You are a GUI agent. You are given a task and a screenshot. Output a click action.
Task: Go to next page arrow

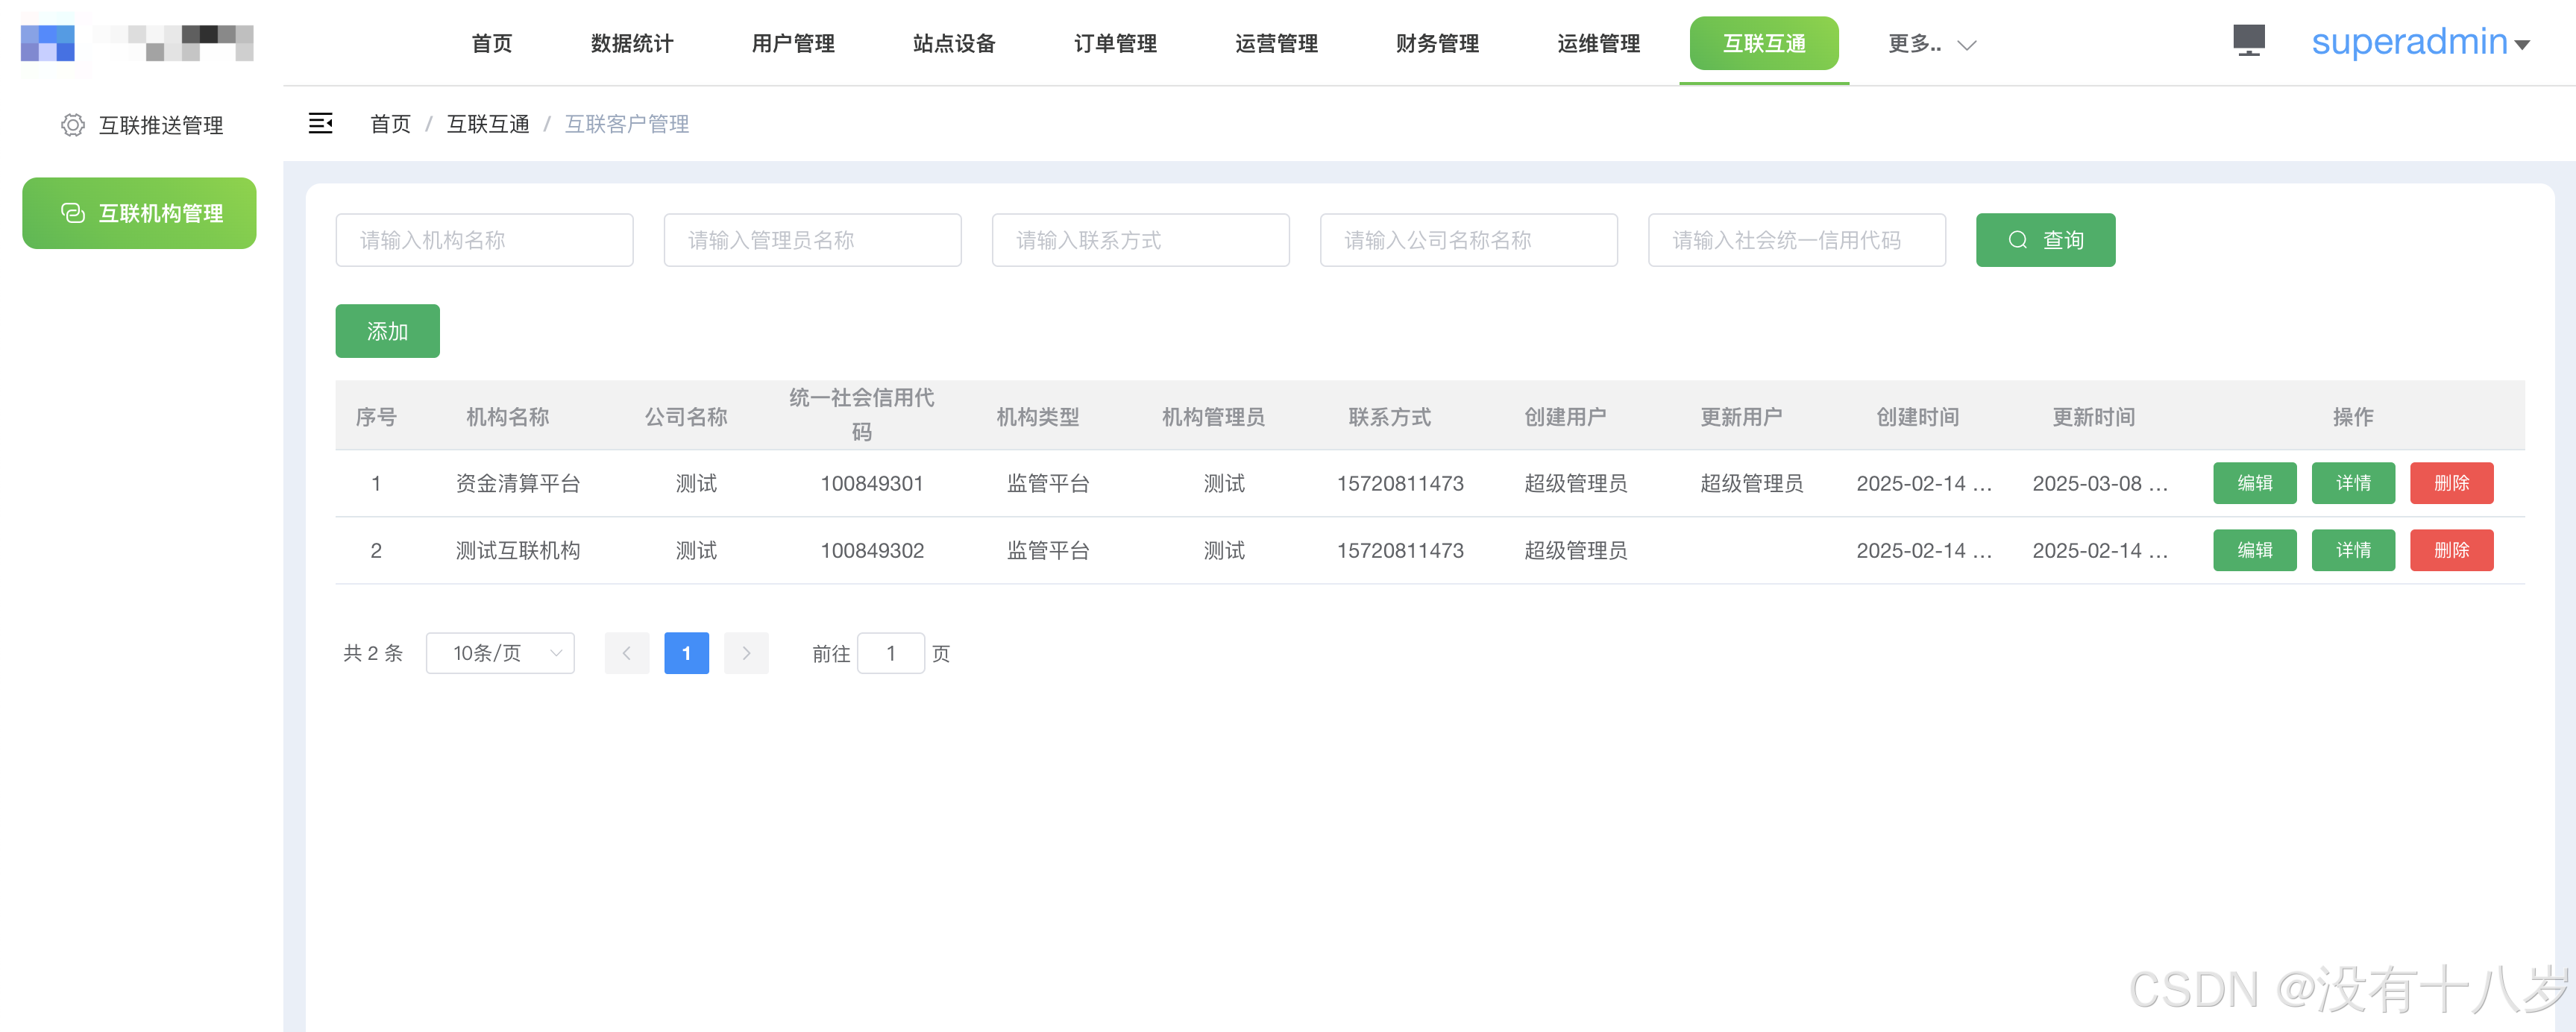746,653
